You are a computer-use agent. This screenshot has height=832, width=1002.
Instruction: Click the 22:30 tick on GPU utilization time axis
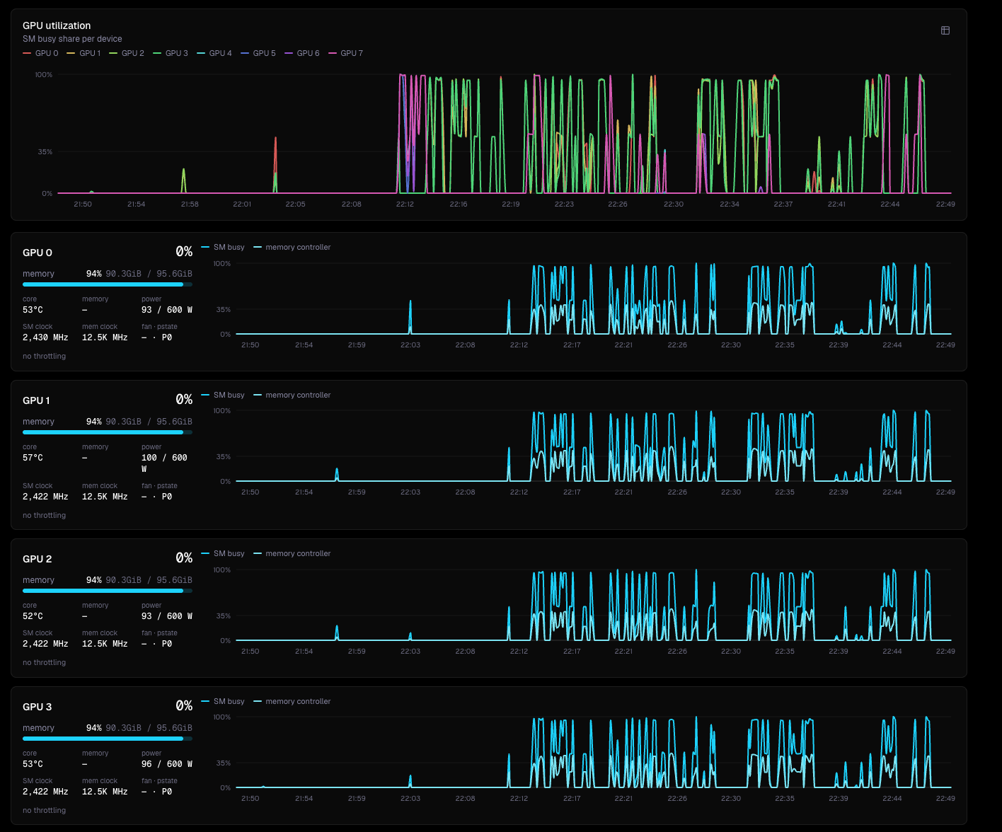pyautogui.click(x=674, y=204)
